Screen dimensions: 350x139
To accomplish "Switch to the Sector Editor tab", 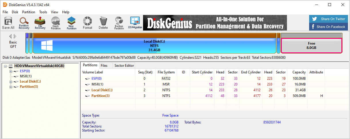I will click(x=124, y=66).
